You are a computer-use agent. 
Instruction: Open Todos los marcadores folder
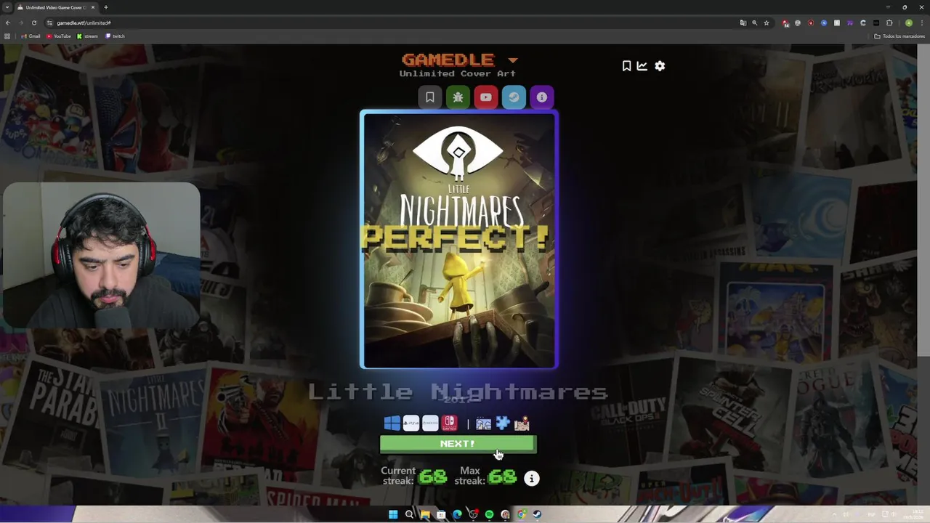tap(899, 36)
